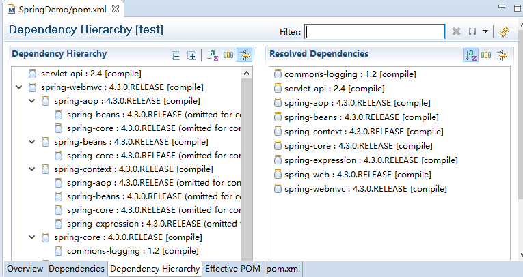Select commons-logging : 1.2 in hierarchy tree
Viewport: 523px width, 277px height.
(x=133, y=251)
